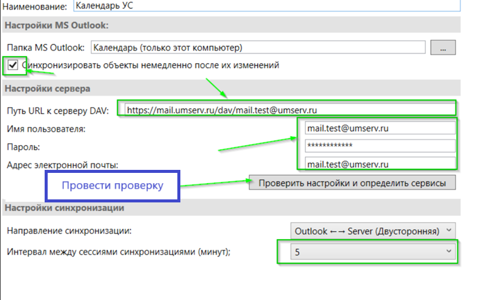
Task: Click the "Синхронизировать объекты немедленно" checkbox label
Action: point(151,65)
